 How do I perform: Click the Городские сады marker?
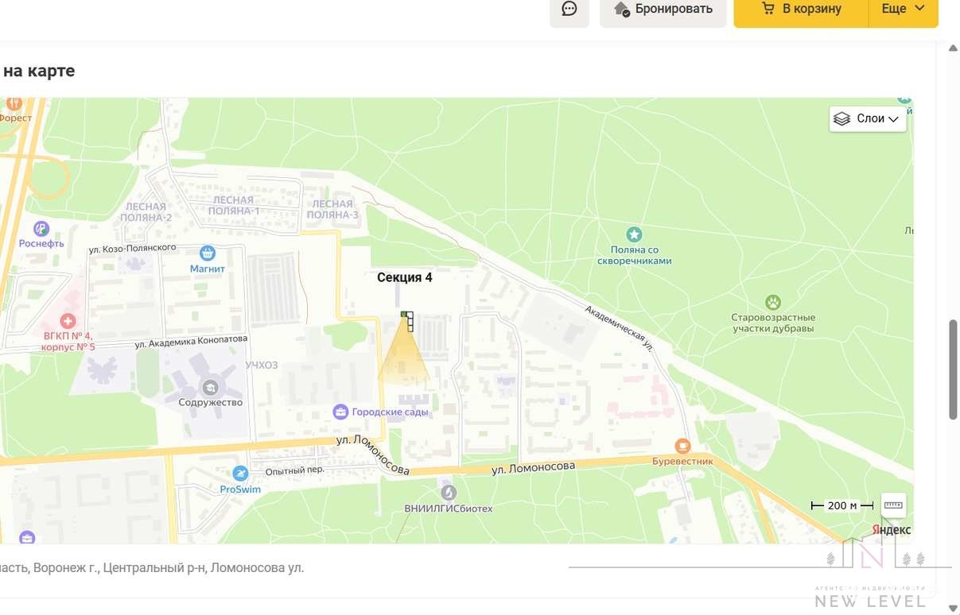pos(340,412)
